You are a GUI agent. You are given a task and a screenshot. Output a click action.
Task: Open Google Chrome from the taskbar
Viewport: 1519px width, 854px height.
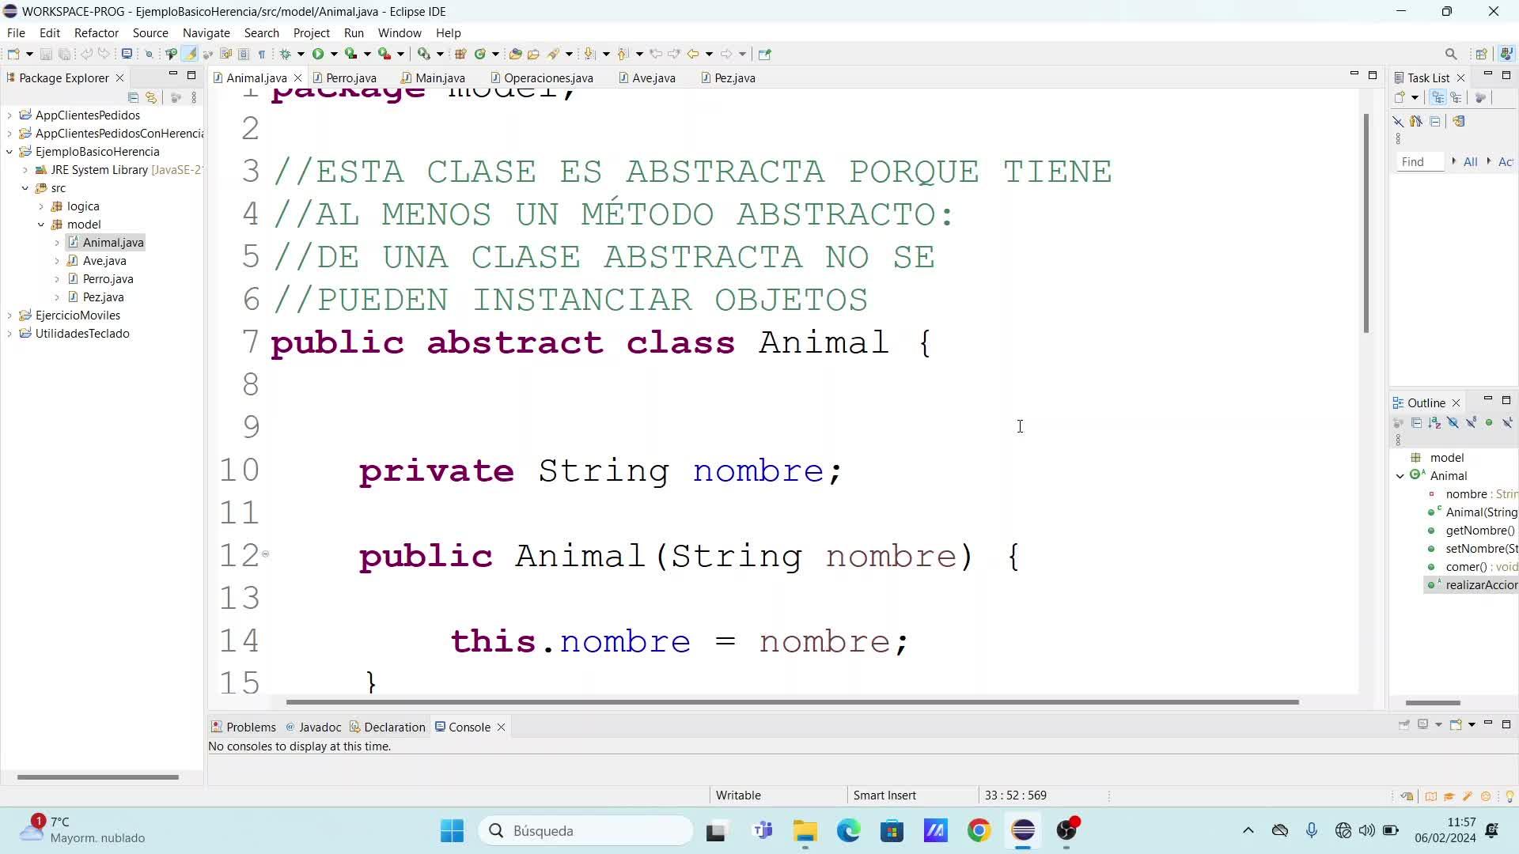pos(979,830)
